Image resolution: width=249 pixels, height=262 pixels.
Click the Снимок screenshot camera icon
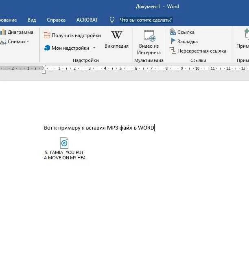(3, 42)
